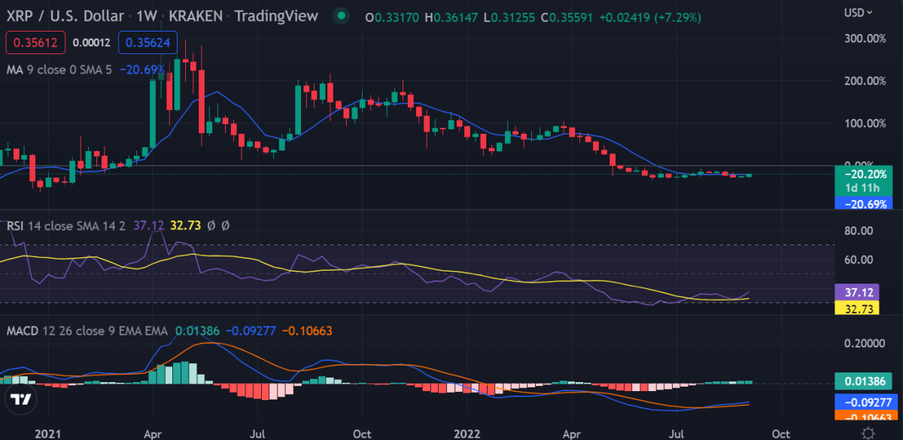Click the blue buy price 0.35624
The image size is (903, 440).
[147, 43]
